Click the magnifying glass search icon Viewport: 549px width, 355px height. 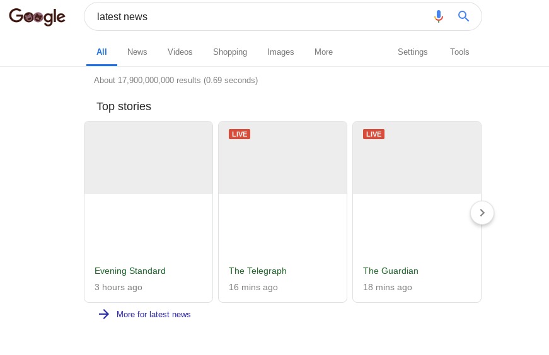pos(464,16)
